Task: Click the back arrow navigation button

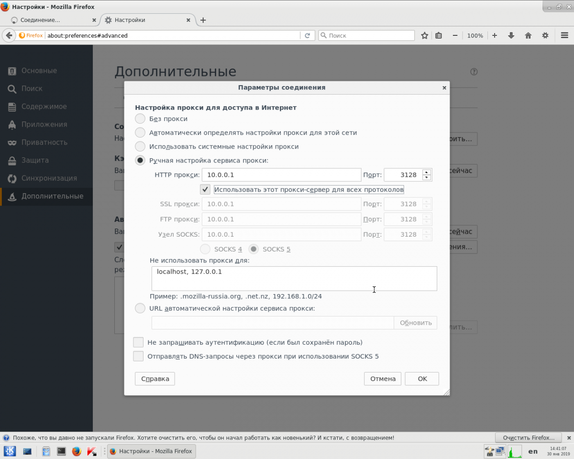Action: pyautogui.click(x=8, y=35)
